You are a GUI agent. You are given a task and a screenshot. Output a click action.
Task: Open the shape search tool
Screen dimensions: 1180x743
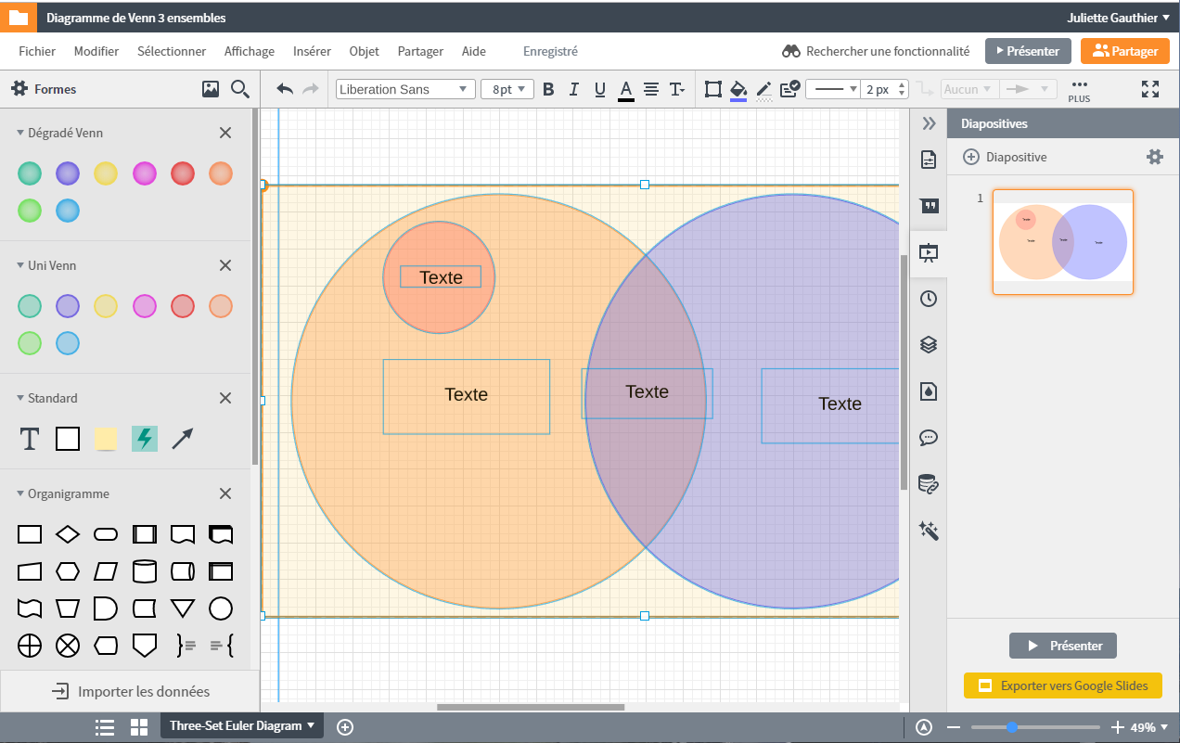point(240,88)
